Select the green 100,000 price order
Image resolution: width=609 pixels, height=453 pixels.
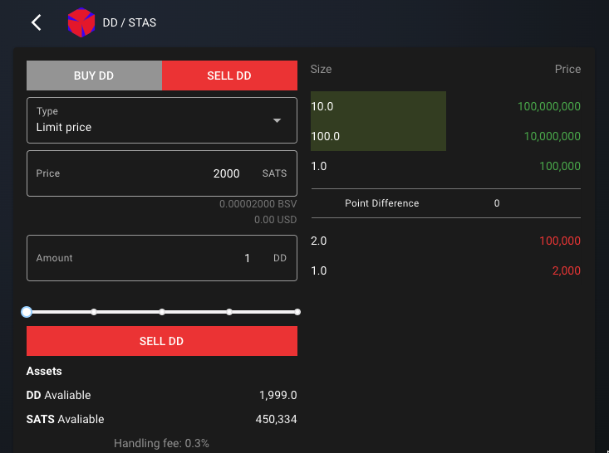[x=445, y=166]
